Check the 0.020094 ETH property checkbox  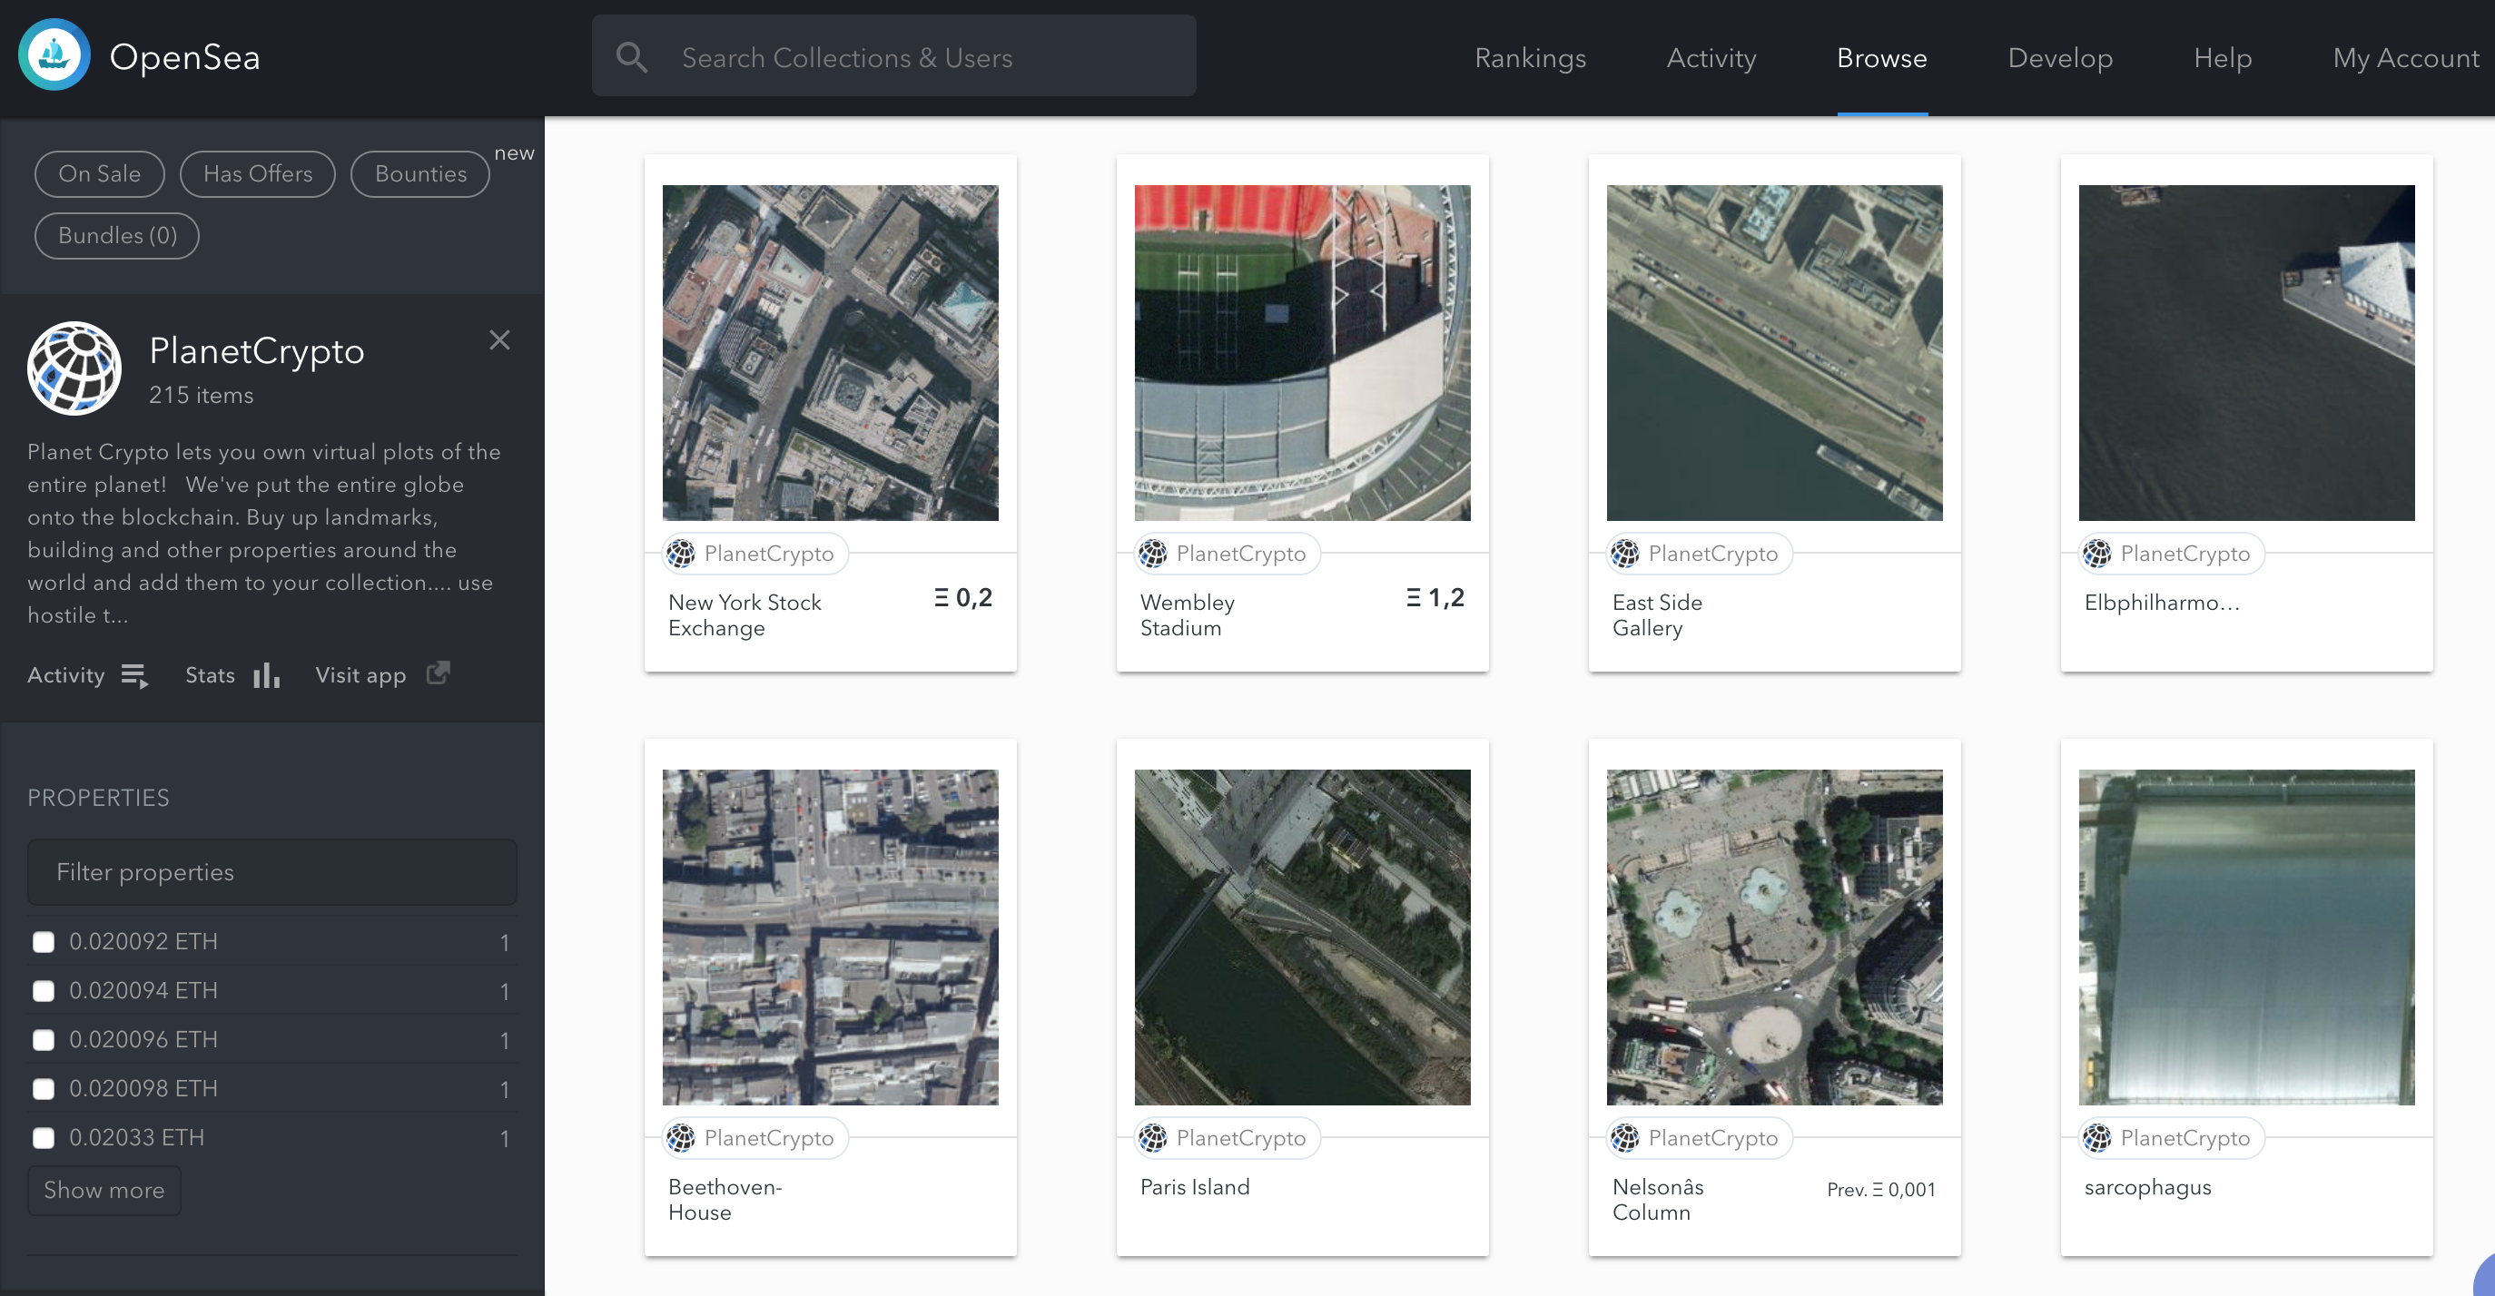[x=44, y=991]
